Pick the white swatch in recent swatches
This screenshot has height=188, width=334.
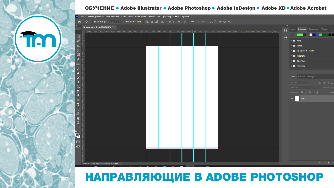(311, 35)
